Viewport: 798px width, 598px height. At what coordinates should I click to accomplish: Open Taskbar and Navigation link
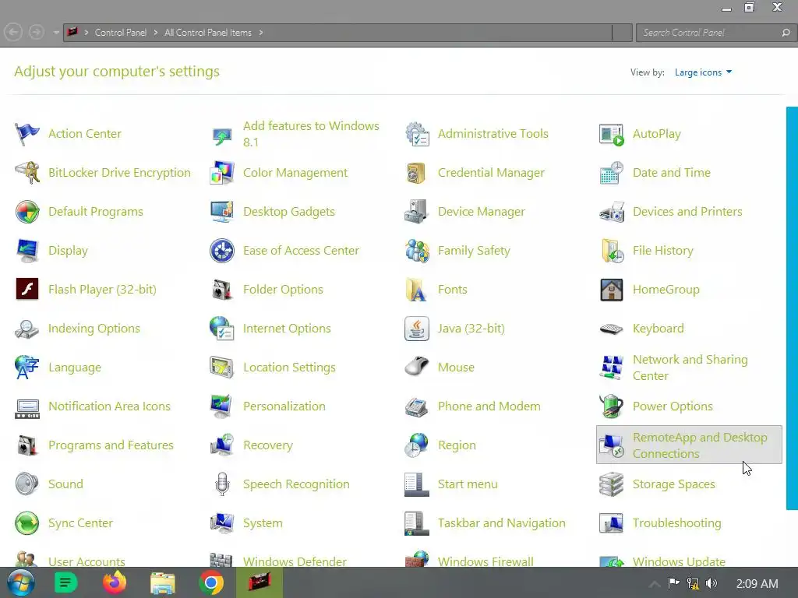501,523
